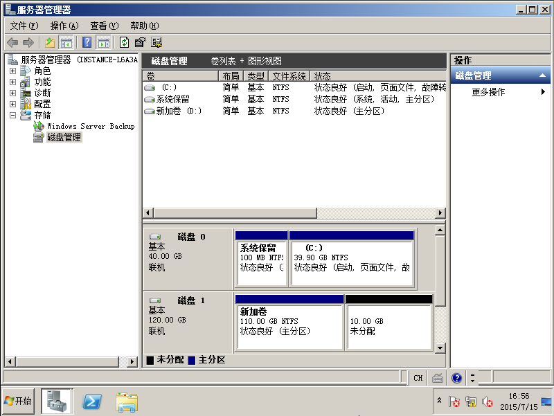554x416 pixels.
Task: Go forward with the right arrow toolbar icon
Action: (28, 43)
